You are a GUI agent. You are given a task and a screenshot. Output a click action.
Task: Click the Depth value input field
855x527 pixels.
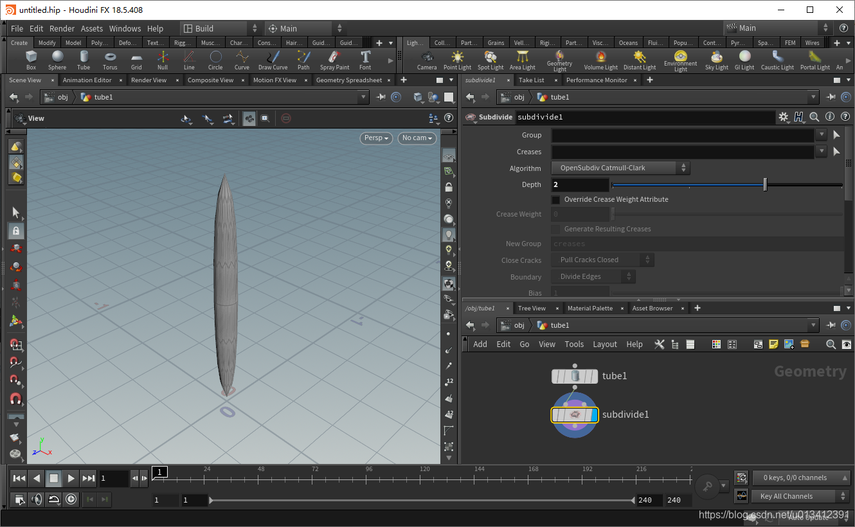tap(580, 185)
